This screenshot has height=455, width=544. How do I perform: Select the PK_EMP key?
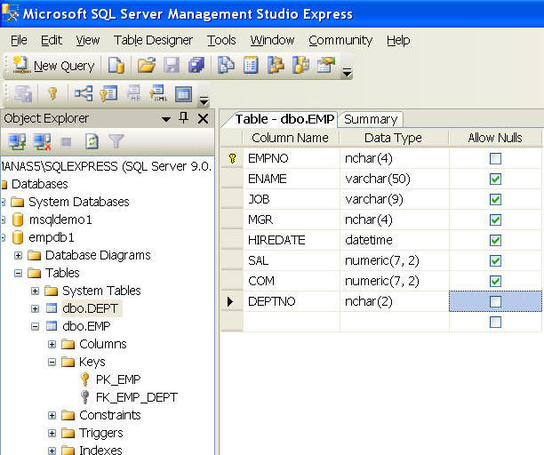click(118, 379)
